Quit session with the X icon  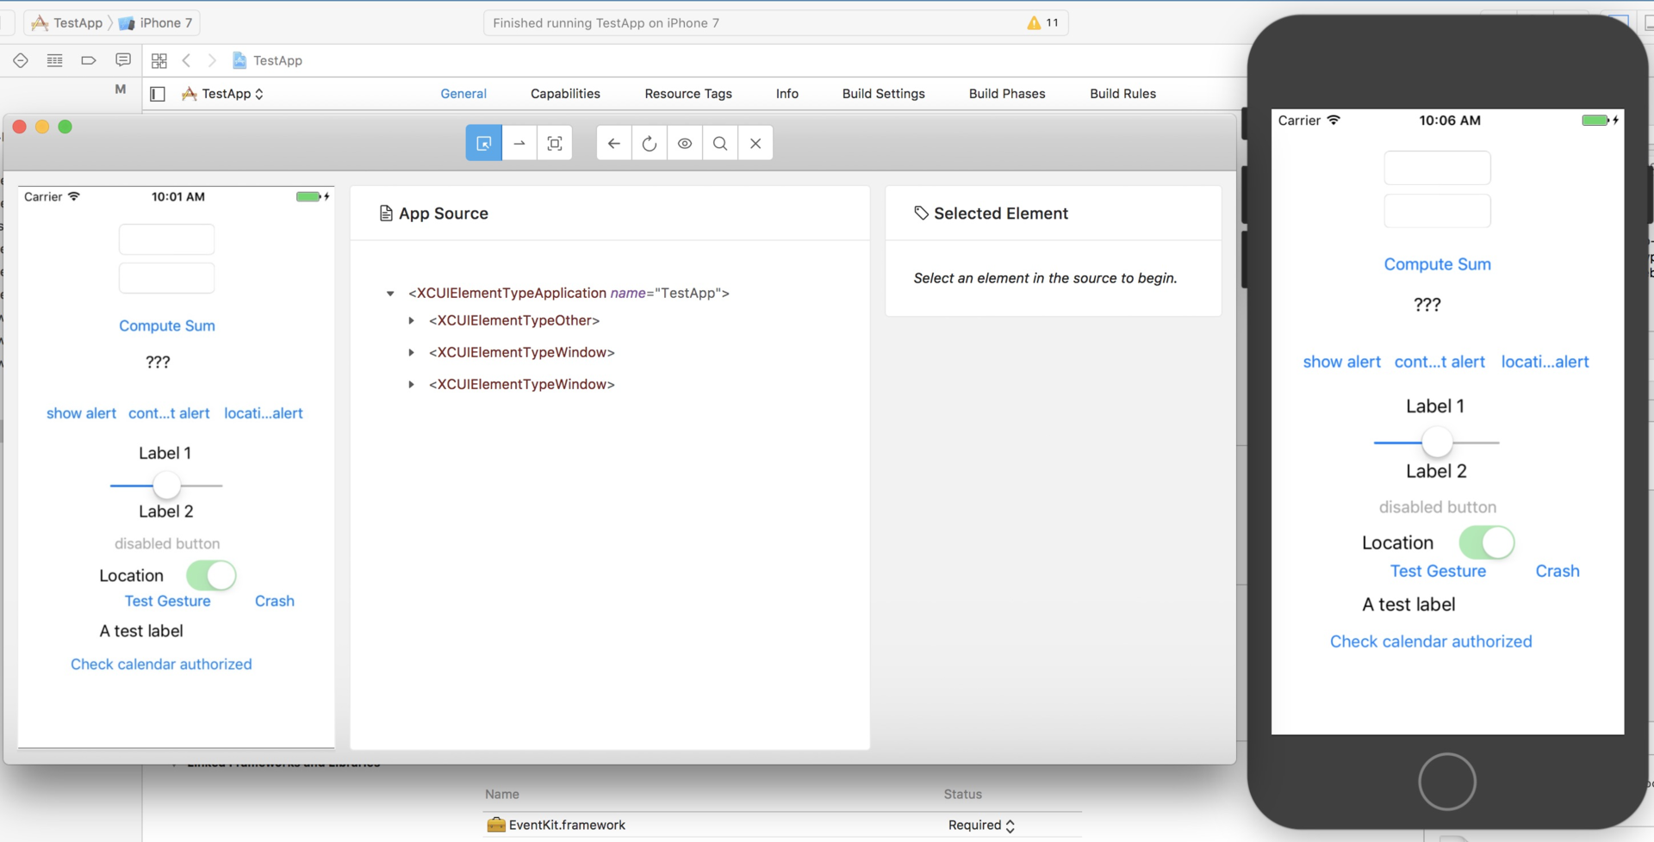coord(755,143)
